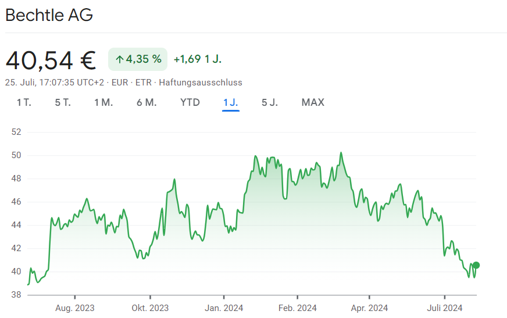Click the Jan. 2024 axis label
This screenshot has height=318, width=507.
coord(224,308)
